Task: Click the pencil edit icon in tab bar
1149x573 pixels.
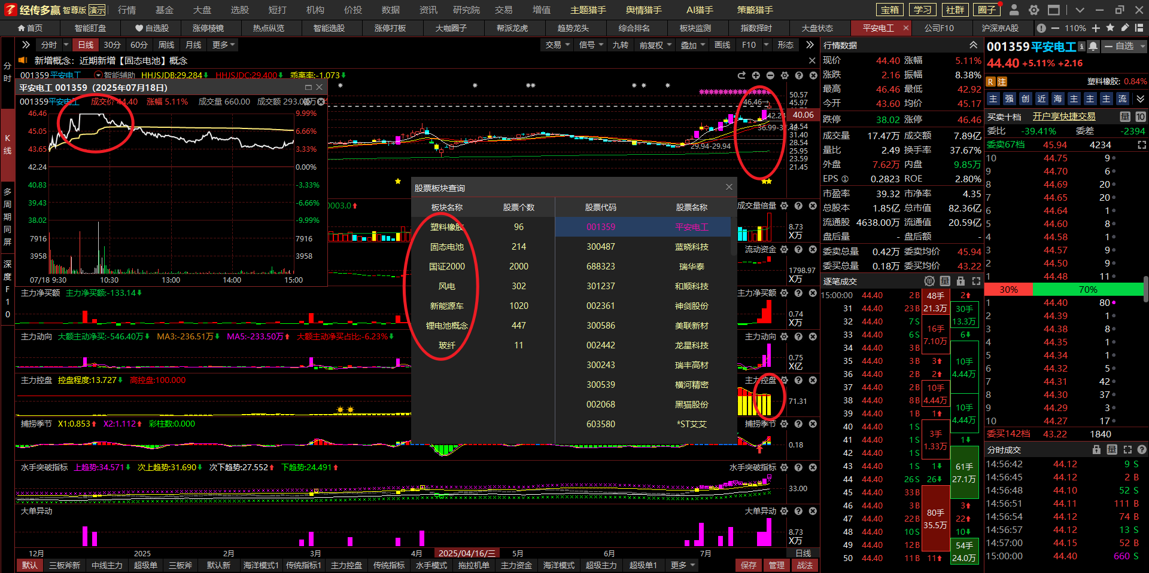Action: [x=1124, y=27]
